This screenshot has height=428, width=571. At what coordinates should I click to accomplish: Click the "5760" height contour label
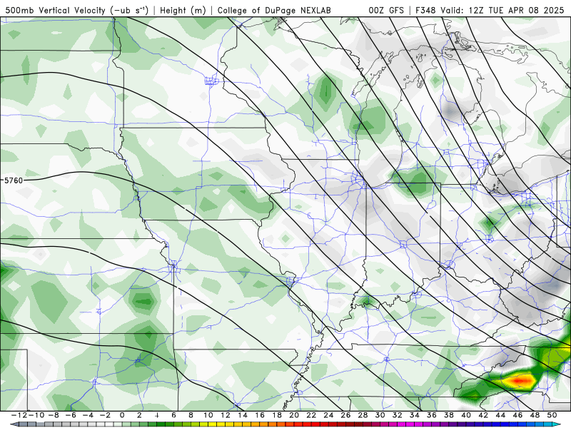14,180
